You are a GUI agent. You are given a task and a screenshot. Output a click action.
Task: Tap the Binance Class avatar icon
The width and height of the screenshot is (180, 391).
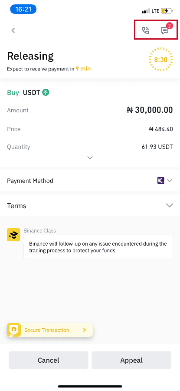tap(13, 235)
